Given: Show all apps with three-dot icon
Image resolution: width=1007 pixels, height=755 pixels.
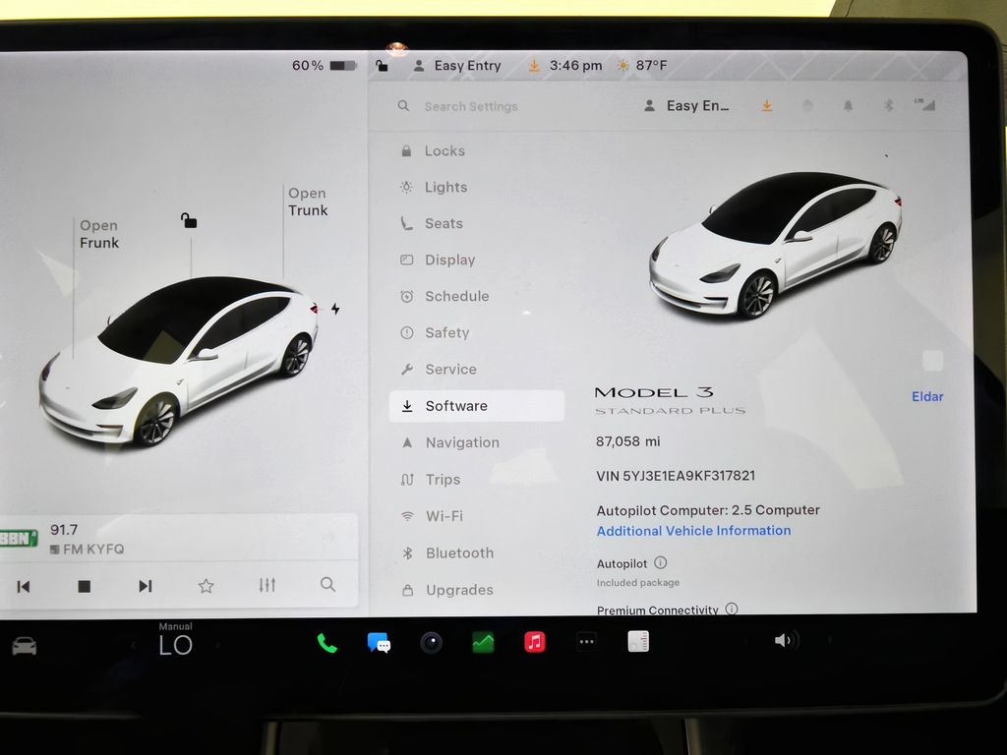Looking at the screenshot, I should [586, 641].
